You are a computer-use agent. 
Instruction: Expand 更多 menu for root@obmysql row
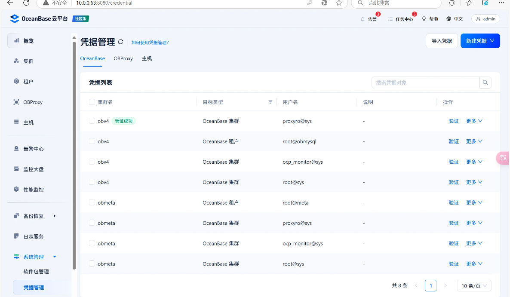click(474, 141)
